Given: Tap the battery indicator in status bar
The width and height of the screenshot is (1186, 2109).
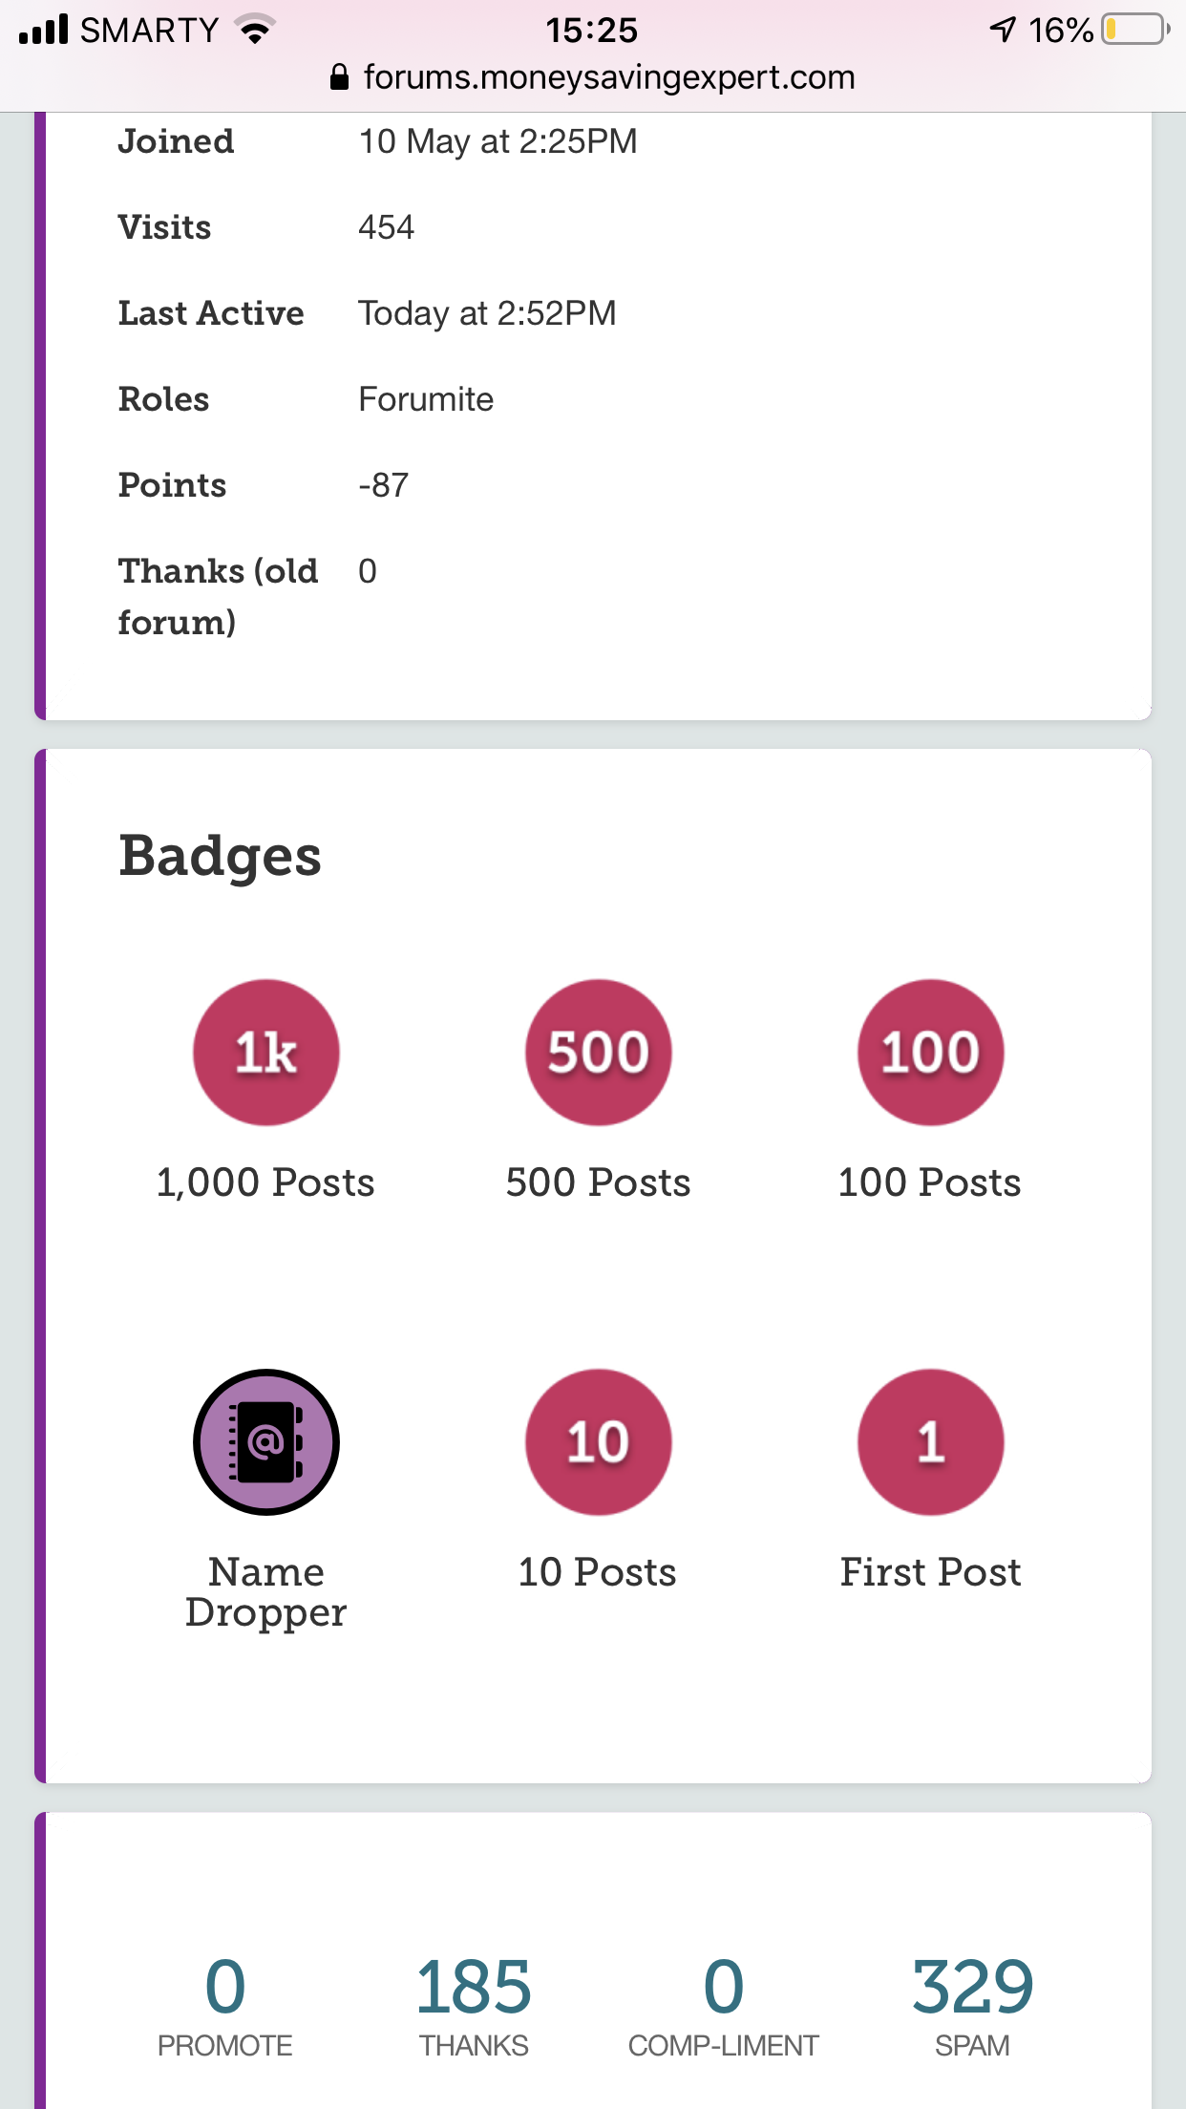Looking at the screenshot, I should tap(1134, 30).
